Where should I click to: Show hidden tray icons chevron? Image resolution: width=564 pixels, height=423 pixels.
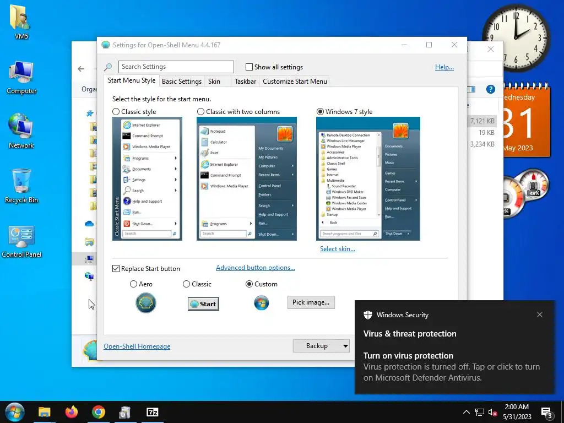(466, 412)
